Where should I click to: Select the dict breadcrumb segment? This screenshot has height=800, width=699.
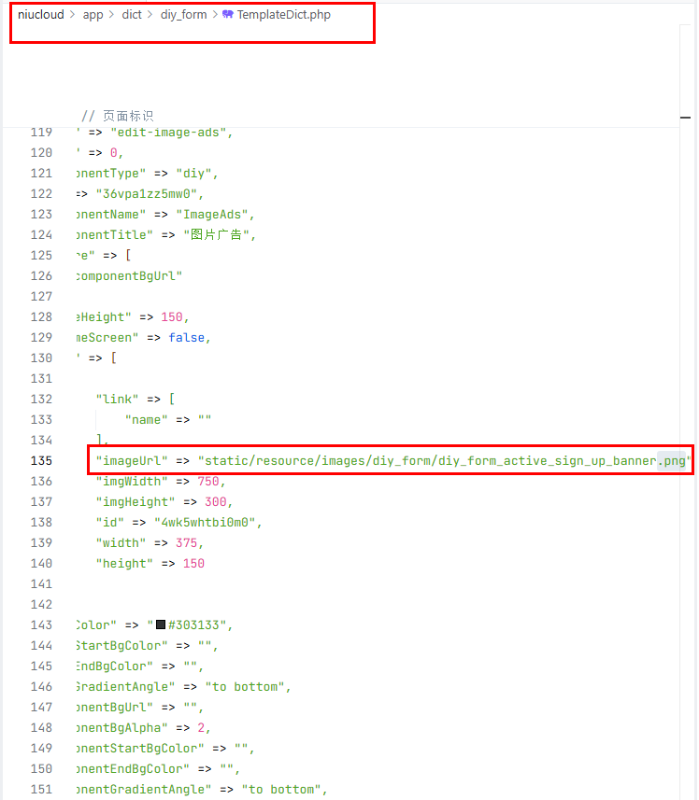coord(132,15)
